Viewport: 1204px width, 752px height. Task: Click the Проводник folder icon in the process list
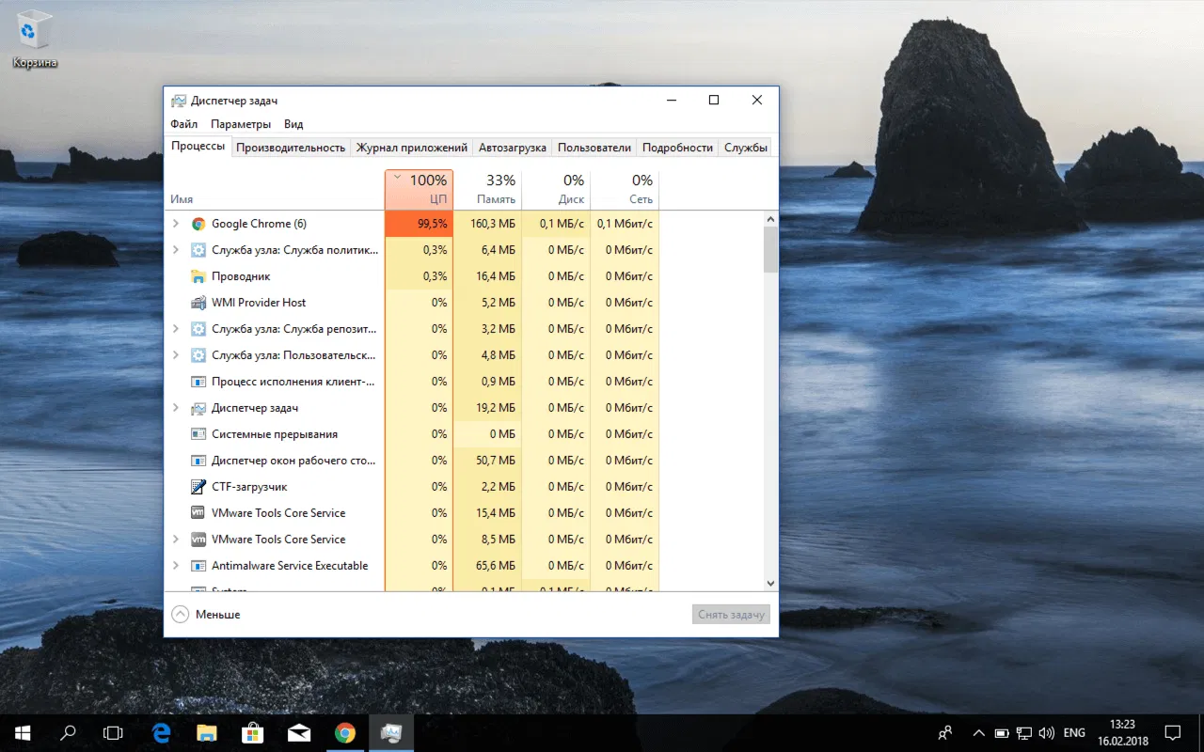pos(198,275)
